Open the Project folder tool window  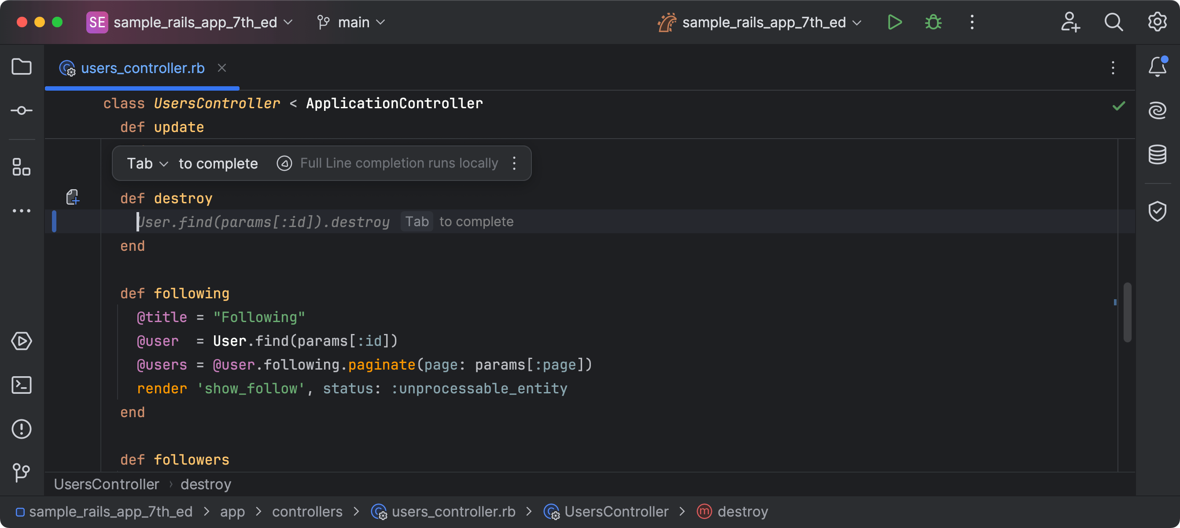[x=22, y=67]
